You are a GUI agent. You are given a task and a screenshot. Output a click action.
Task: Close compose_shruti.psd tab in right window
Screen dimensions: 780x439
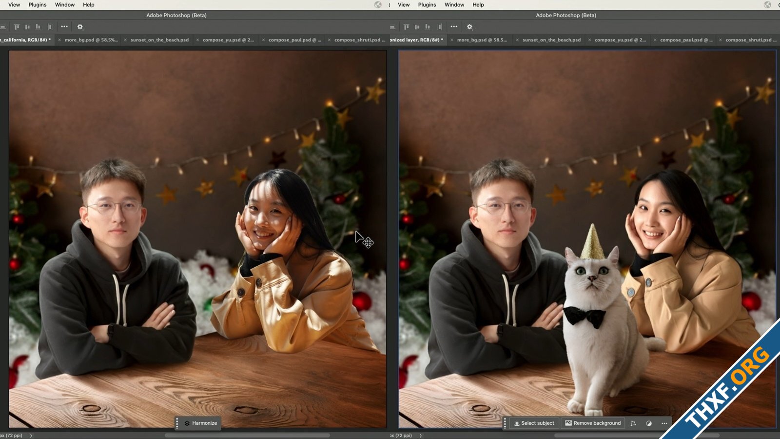[720, 40]
